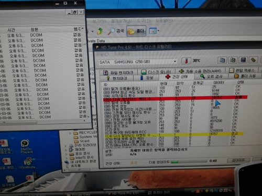Open 즐겨찾기(A) menu in Explorer window
The width and height of the screenshot is (262, 196).
[122, 21]
